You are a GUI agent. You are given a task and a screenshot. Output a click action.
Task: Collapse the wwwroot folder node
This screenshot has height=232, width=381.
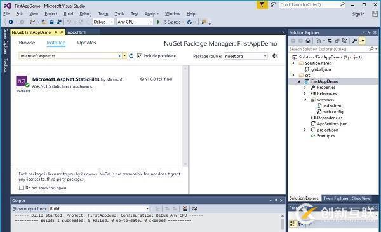(x=305, y=99)
